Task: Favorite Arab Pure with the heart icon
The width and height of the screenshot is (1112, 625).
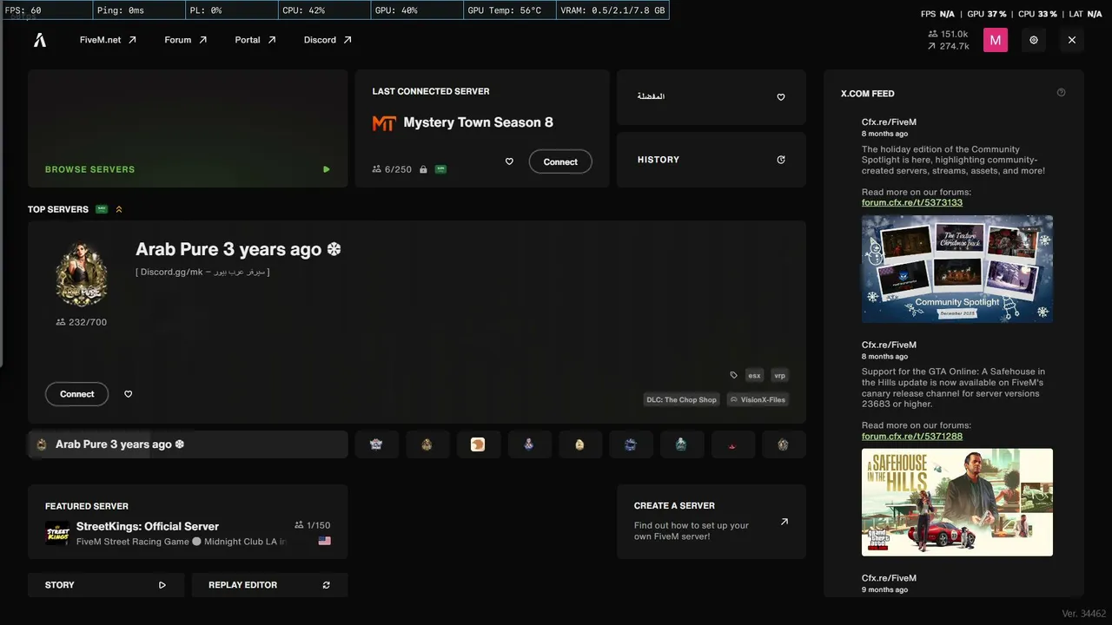Action: [129, 394]
